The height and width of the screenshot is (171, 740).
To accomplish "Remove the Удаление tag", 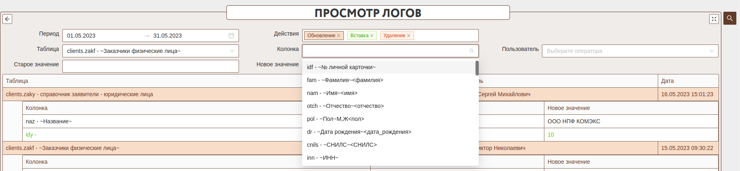I will 409,36.
